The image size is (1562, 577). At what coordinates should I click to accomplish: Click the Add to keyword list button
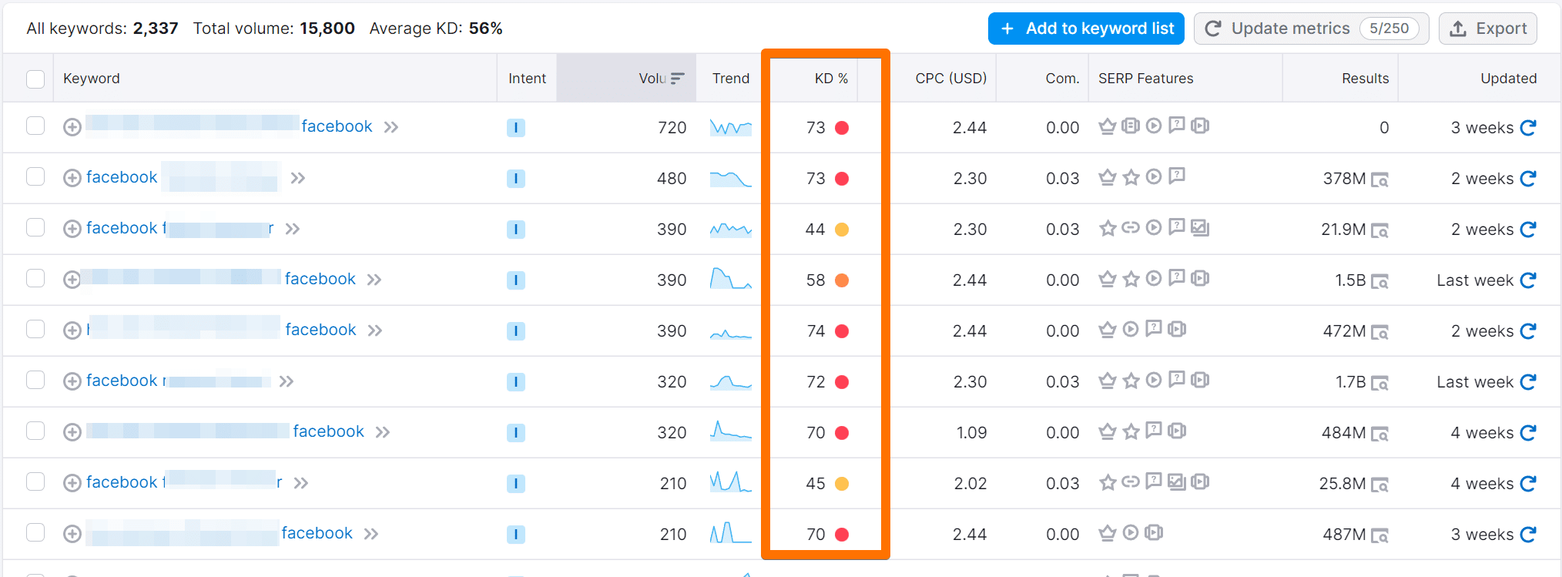(x=1086, y=29)
